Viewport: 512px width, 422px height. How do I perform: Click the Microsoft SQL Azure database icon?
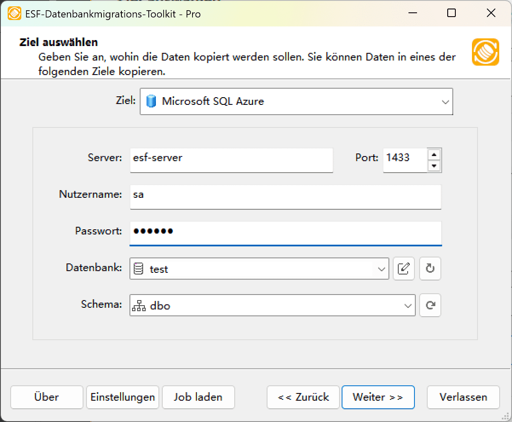coord(151,101)
